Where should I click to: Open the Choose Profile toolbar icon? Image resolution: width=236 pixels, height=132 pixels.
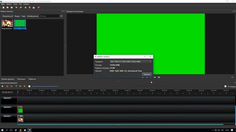click(x=29, y=7)
